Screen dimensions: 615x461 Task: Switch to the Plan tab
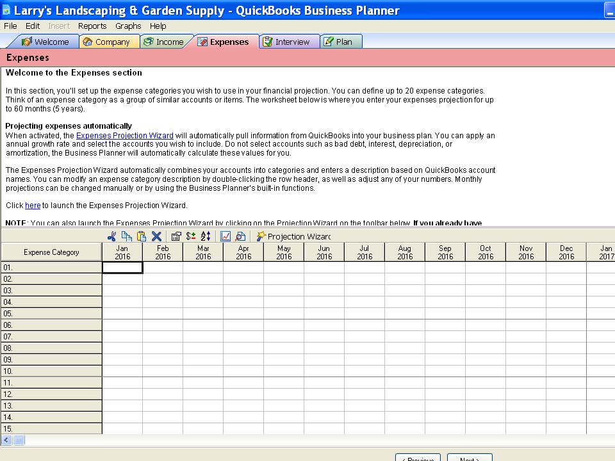tap(340, 42)
